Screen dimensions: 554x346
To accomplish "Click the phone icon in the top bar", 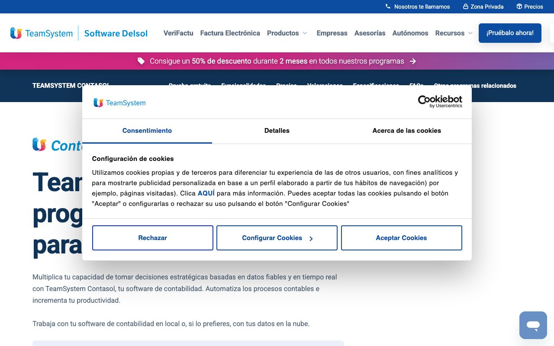I will pos(388,6).
